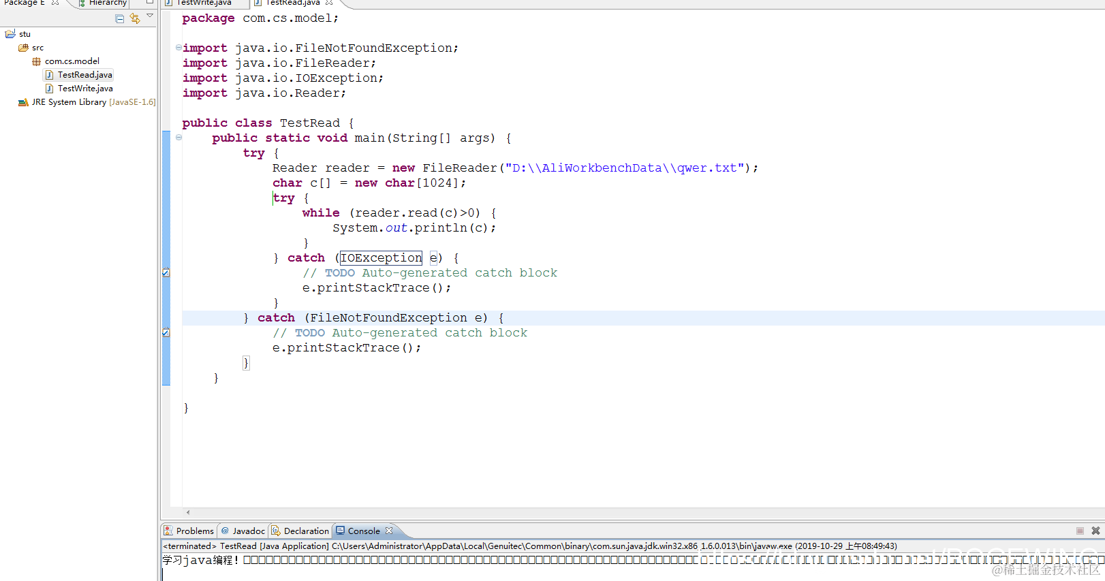Image resolution: width=1105 pixels, height=581 pixels.
Task: Click System.out.println(c) statement
Action: point(414,227)
